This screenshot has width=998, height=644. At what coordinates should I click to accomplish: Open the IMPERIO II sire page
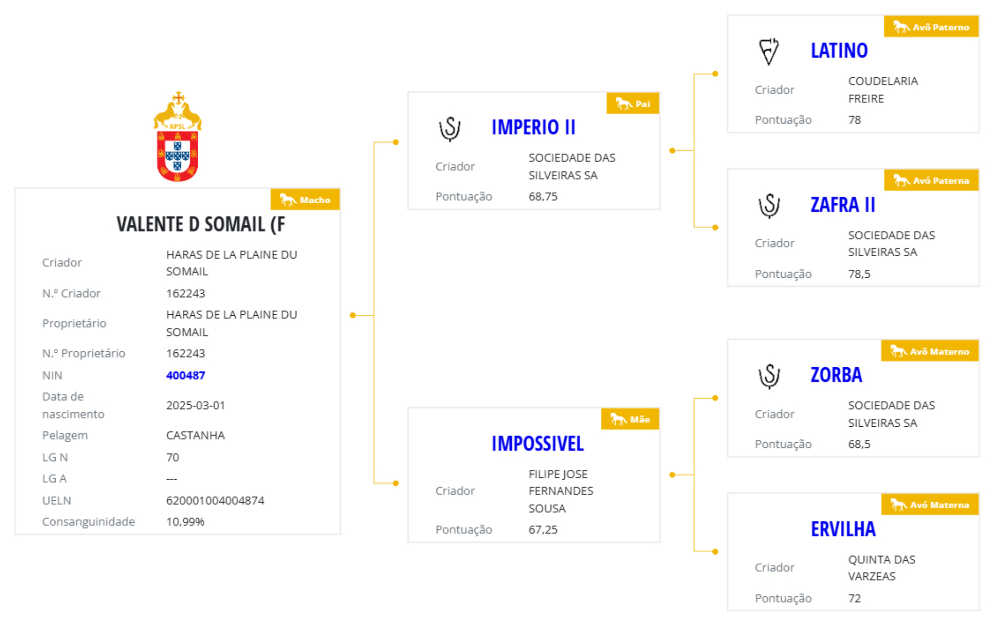(533, 127)
